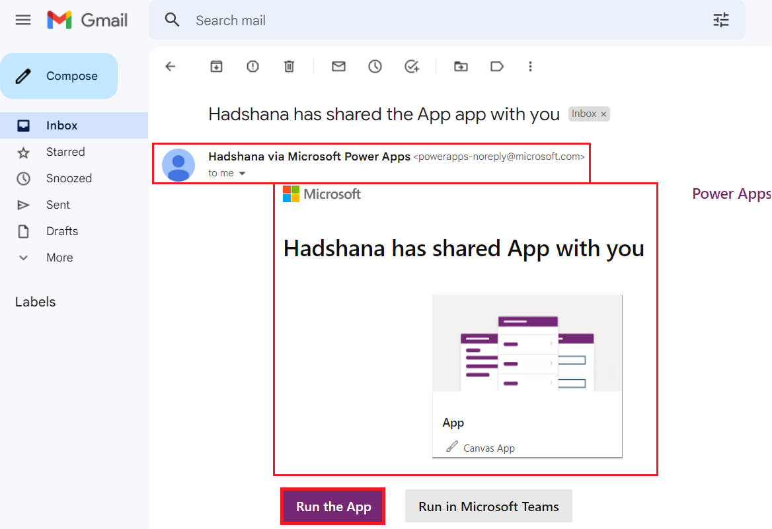Open the hamburger navigation menu
The height and width of the screenshot is (529, 772).
pos(23,20)
